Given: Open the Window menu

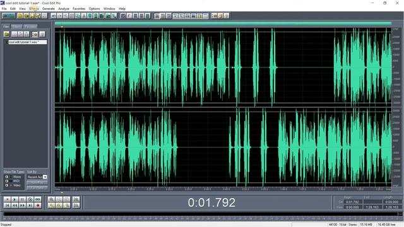Looking at the screenshot, I should [109, 9].
